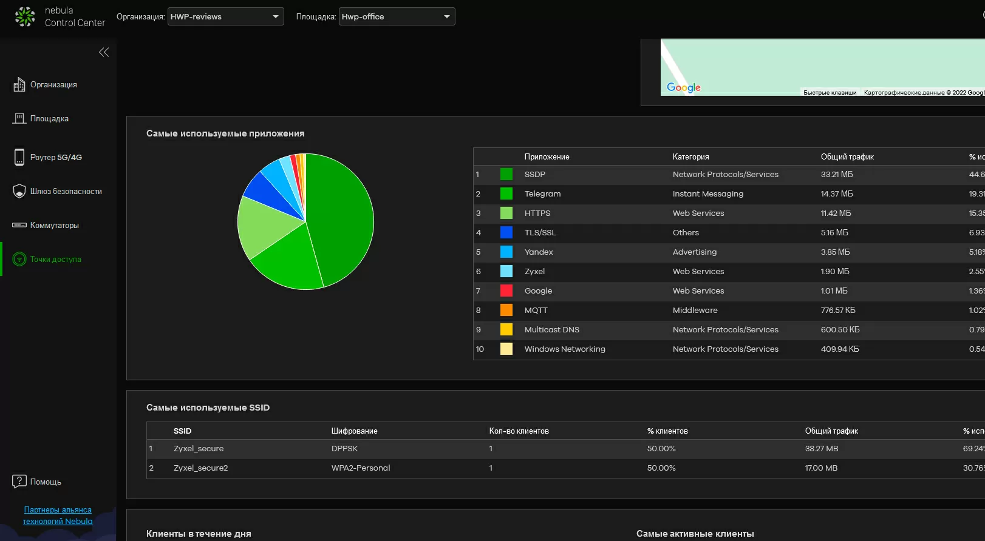Click the Advertising category cell
Viewport: 985px width, 541px height.
(x=694, y=252)
